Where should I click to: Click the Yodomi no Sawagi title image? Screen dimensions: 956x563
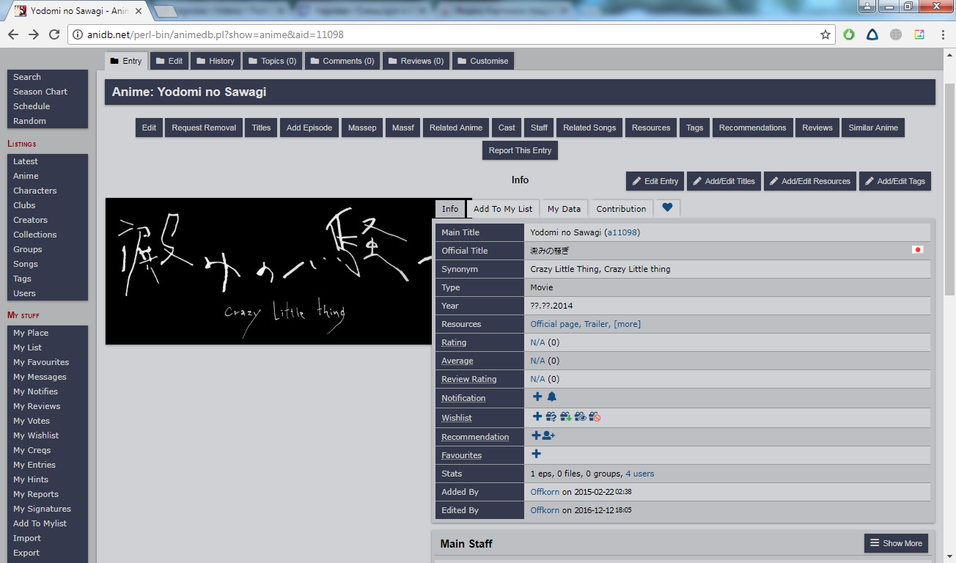[x=270, y=271]
